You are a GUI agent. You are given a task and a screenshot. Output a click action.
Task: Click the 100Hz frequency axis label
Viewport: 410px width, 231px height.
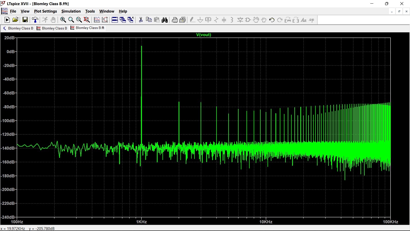[x=17, y=222]
